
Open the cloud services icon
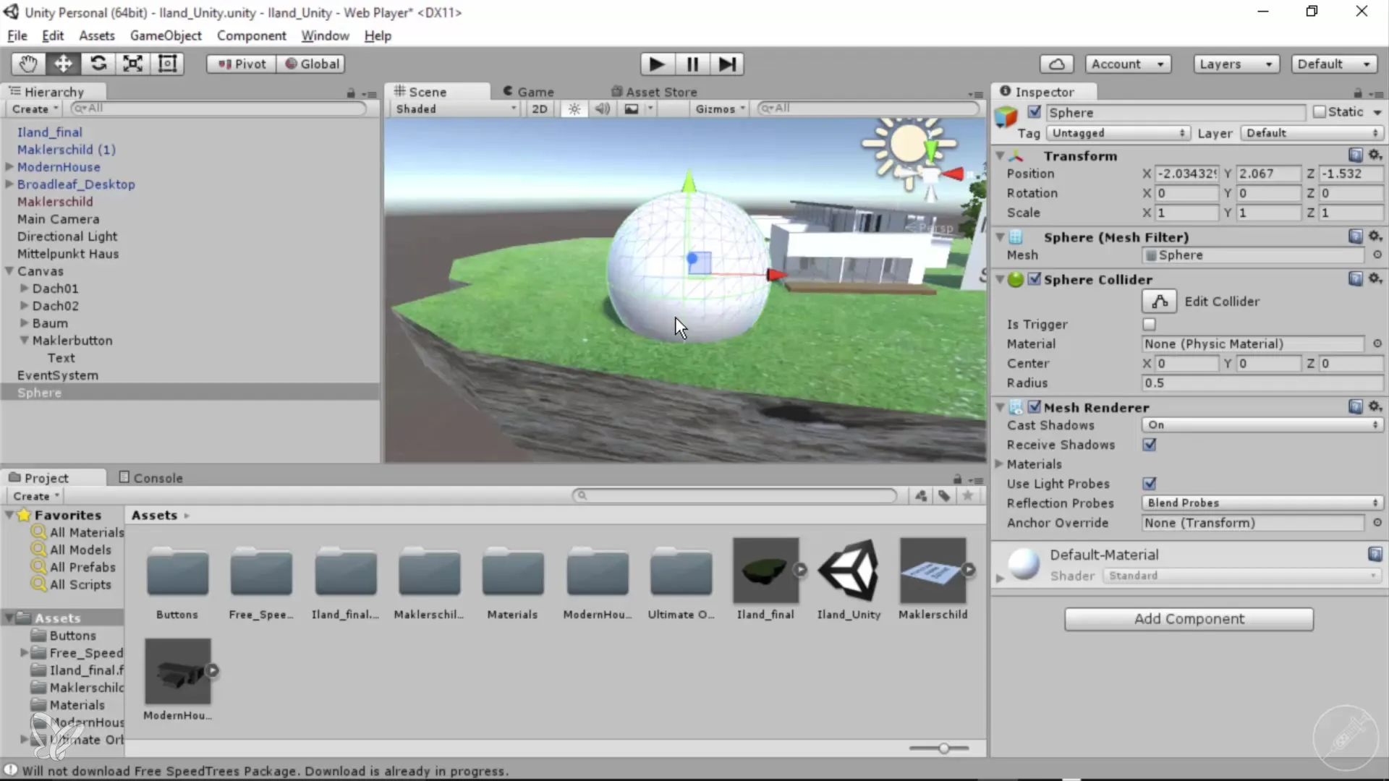[1056, 64]
